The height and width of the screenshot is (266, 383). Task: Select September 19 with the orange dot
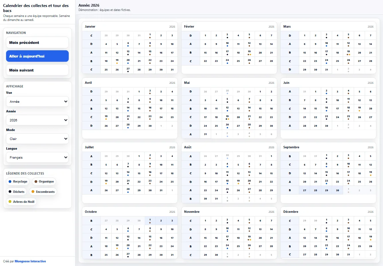pos(371,174)
